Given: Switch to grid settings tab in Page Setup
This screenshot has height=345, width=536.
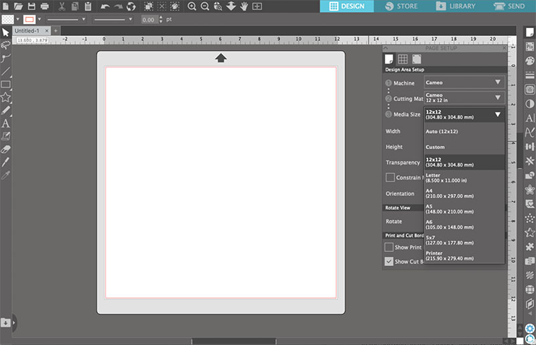Looking at the screenshot, I should pos(403,59).
